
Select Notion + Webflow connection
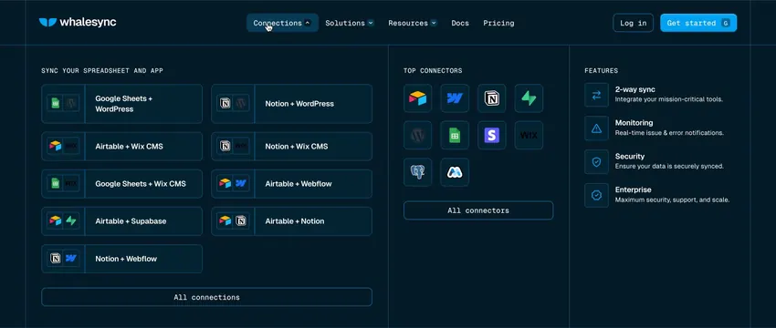click(x=121, y=259)
